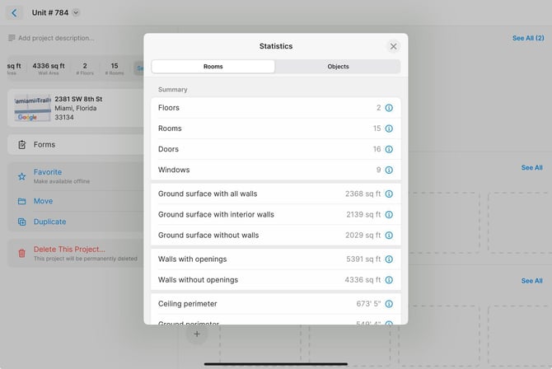Expand the Unit # 784 dropdown
552x369 pixels.
[76, 12]
